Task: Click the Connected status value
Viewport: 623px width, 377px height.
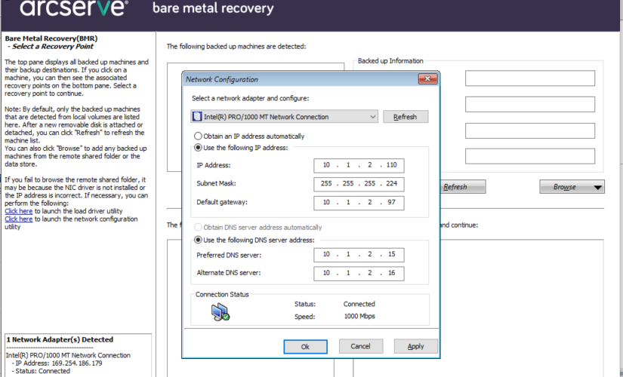Action: tap(359, 304)
